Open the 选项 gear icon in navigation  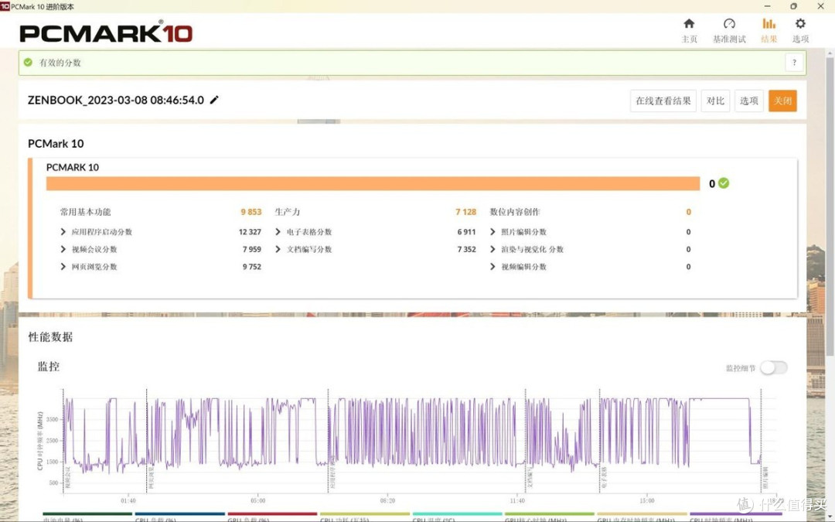[x=800, y=24]
